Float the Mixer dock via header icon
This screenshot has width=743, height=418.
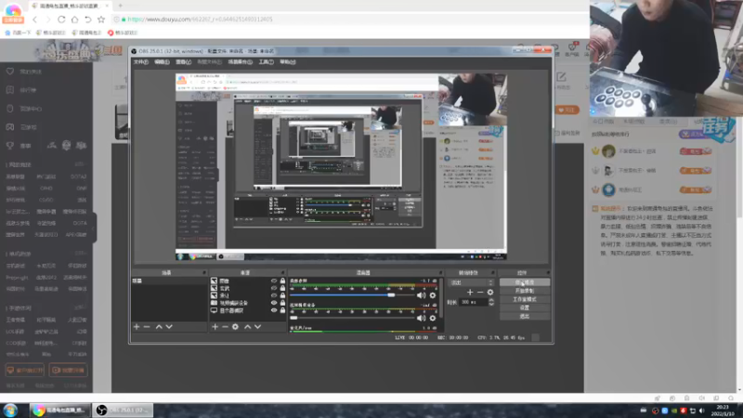440,273
